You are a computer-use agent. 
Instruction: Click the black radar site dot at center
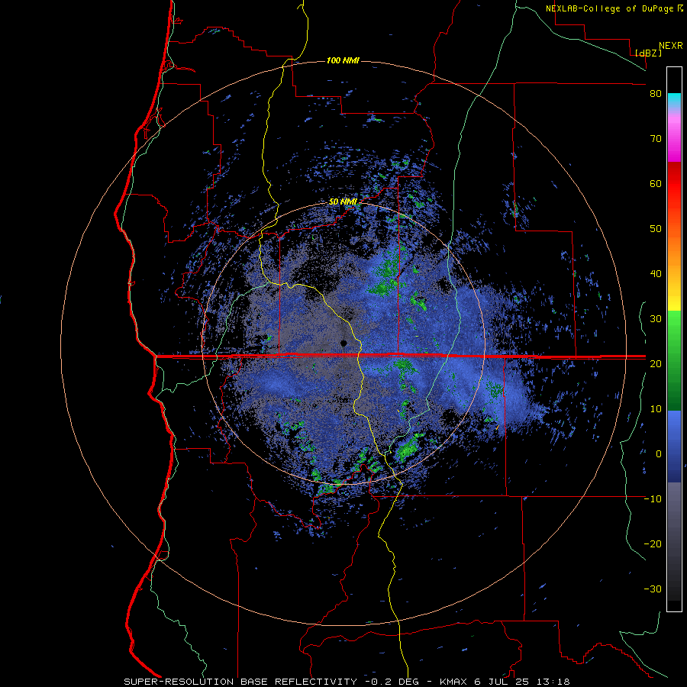click(x=343, y=343)
